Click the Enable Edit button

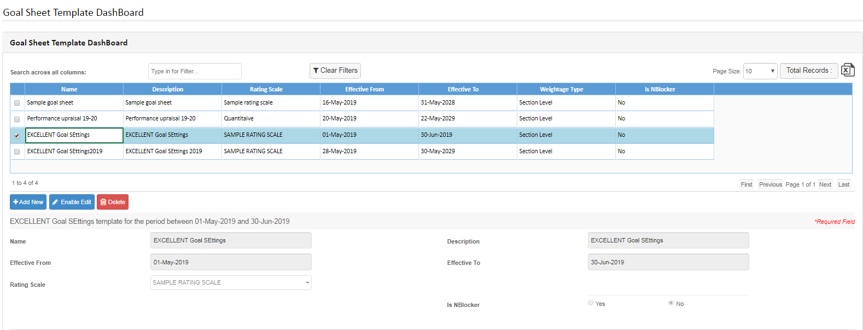pos(72,202)
